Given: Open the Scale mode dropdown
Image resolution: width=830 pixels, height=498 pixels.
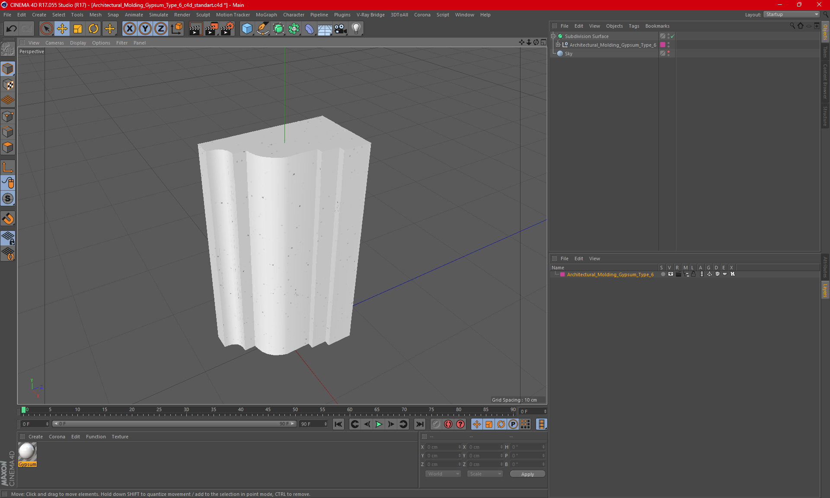Looking at the screenshot, I should (x=485, y=474).
